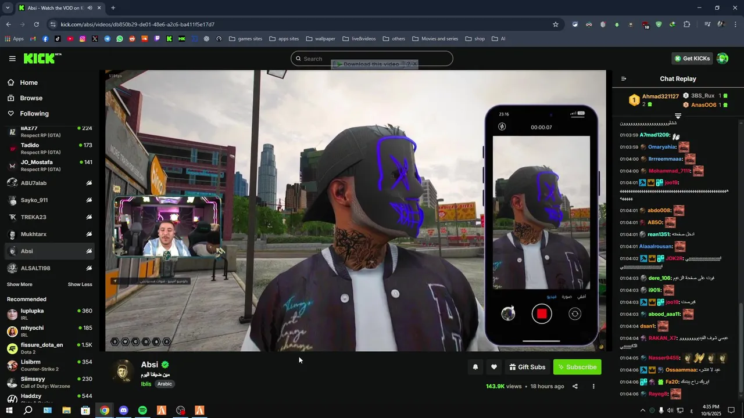The height and width of the screenshot is (418, 744).
Task: Open recommended channel Lisibrm
Action: point(49,365)
